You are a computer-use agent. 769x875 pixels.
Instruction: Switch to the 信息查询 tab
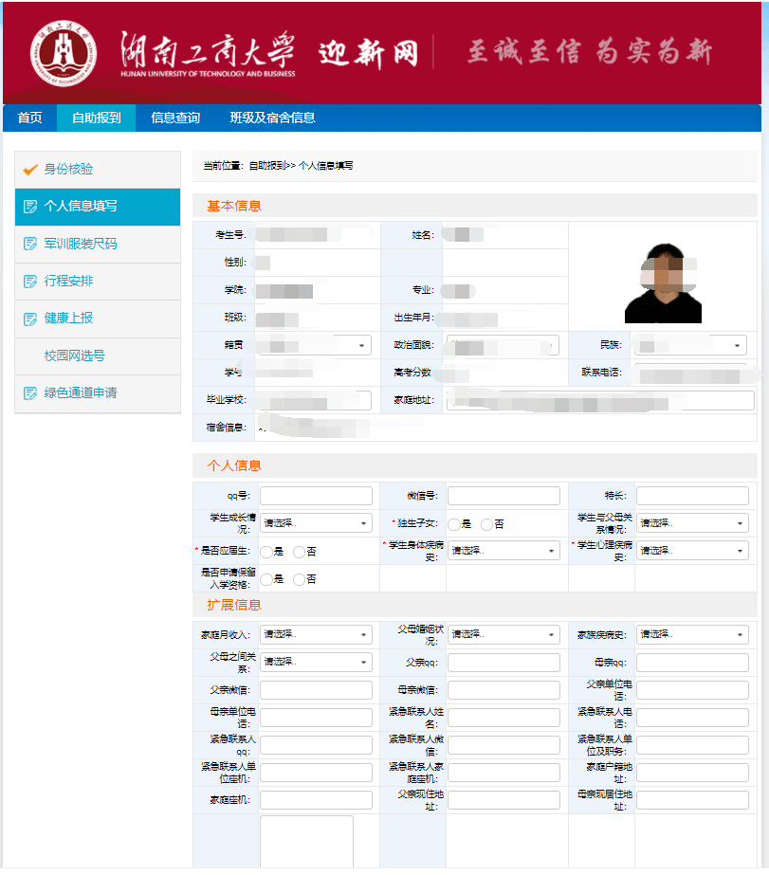pyautogui.click(x=175, y=118)
